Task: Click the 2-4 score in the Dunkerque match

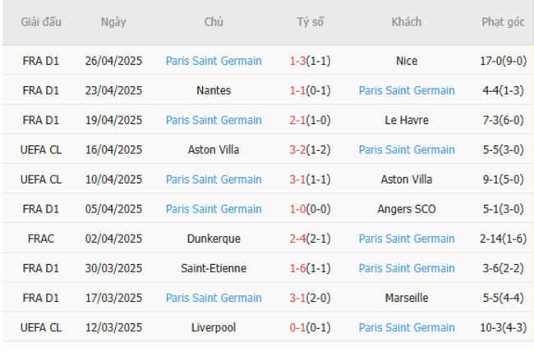Action: [297, 239]
